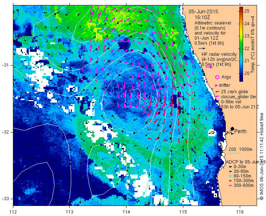This screenshot has width=266, height=216.
Task: Click the '30-80m' depth label
Action: pyautogui.click(x=241, y=171)
